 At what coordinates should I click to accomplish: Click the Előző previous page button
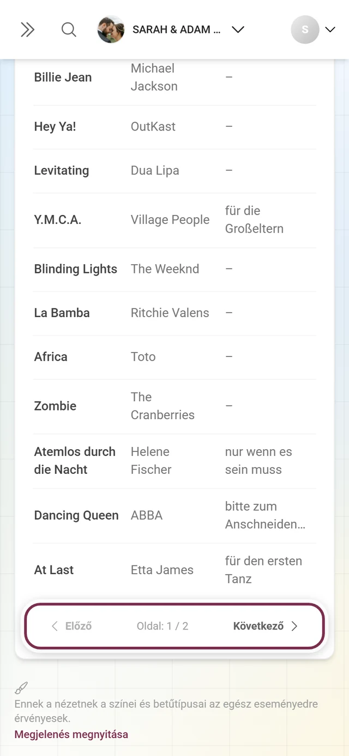[71, 626]
